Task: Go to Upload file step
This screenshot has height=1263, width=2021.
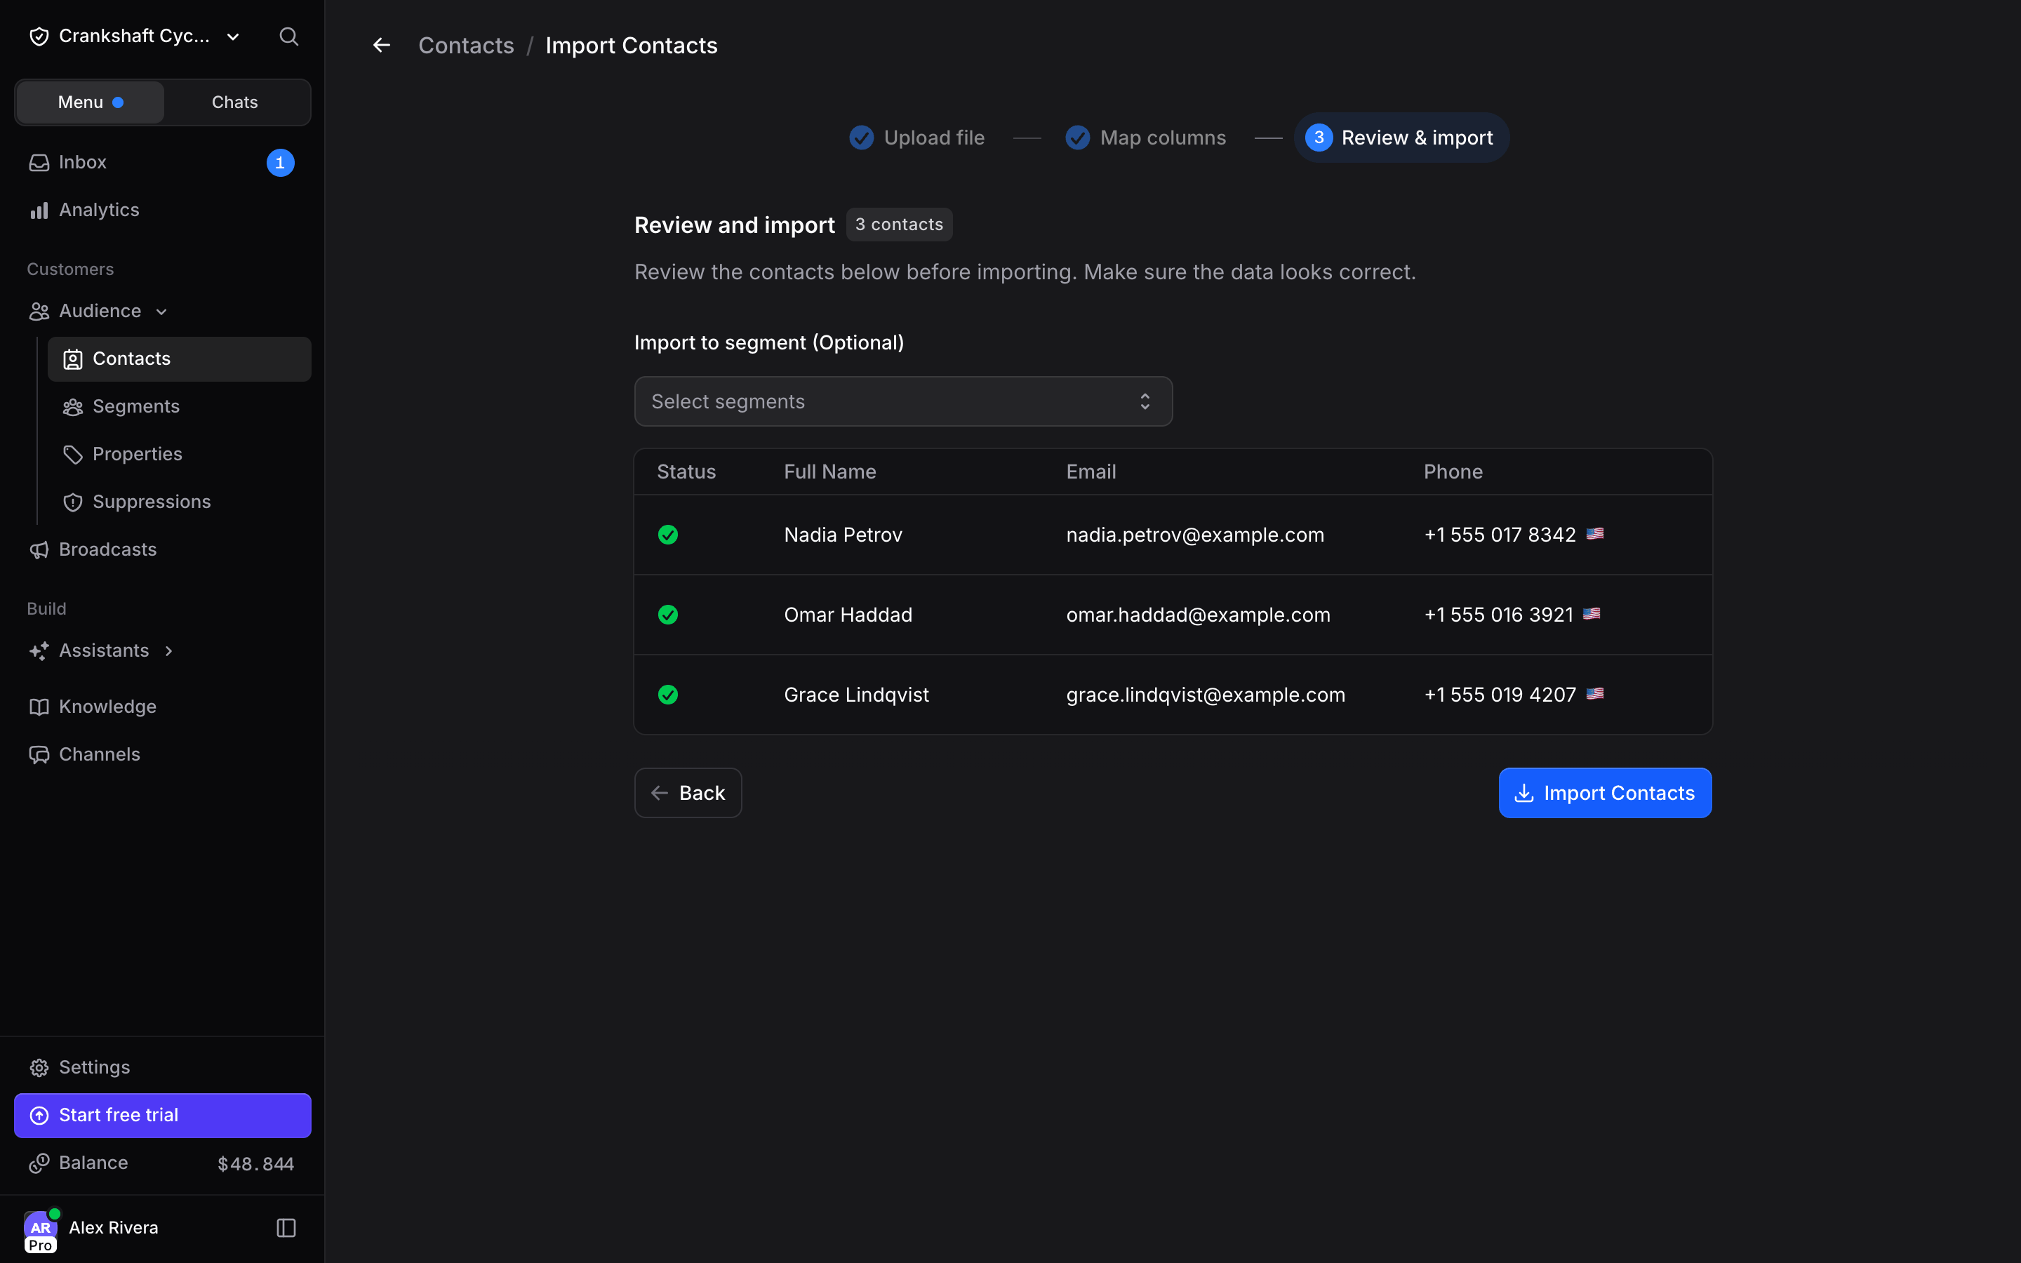Action: tap(916, 138)
